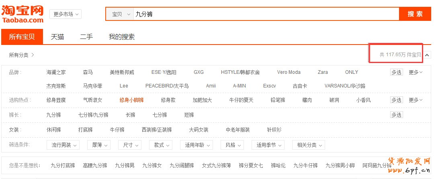Expand the 所有分类 breadcrumb
434x179 pixels.
[x=22, y=55]
